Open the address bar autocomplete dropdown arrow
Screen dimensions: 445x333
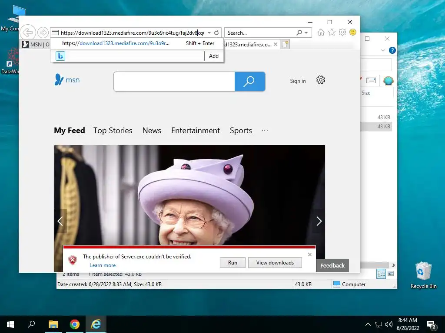tap(209, 33)
